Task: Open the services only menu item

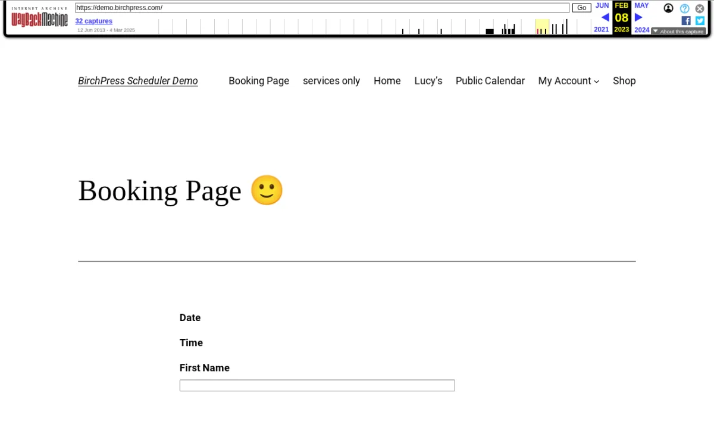Action: pyautogui.click(x=331, y=81)
